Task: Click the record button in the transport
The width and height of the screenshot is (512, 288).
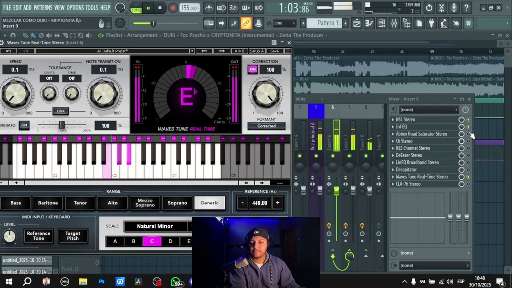Action: (173, 8)
